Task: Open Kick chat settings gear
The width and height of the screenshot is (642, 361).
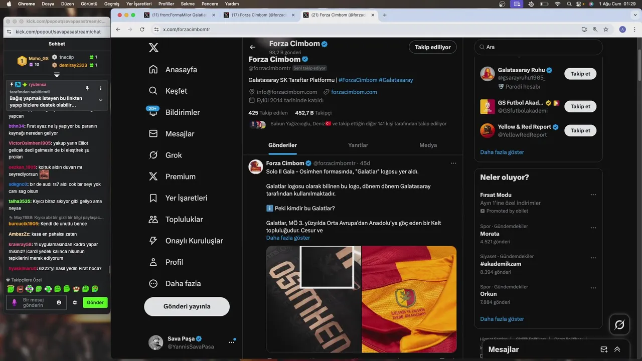Action: coord(75,302)
